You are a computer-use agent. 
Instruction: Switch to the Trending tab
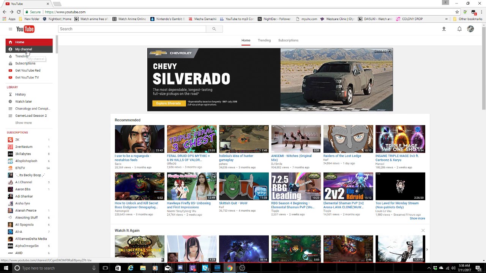(x=264, y=40)
